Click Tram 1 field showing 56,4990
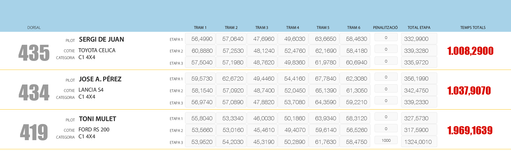The width and height of the screenshot is (511, 151). click(200, 39)
